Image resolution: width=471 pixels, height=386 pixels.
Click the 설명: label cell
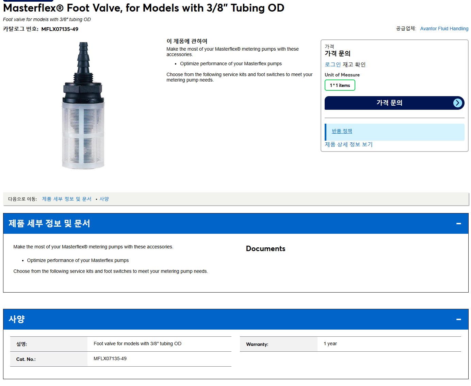pos(49,344)
